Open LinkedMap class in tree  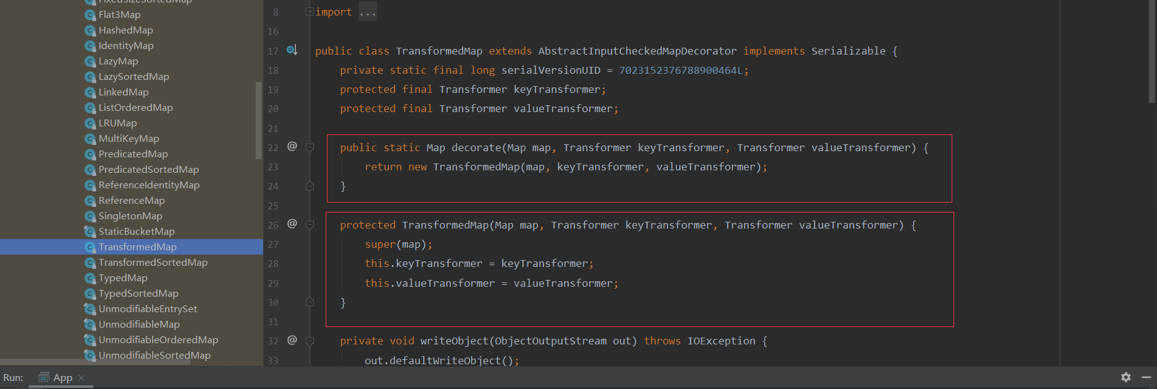click(123, 92)
